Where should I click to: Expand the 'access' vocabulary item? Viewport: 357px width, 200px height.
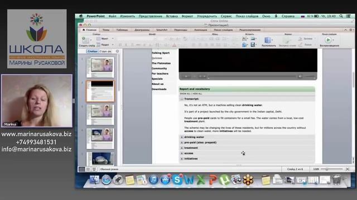tap(182, 153)
